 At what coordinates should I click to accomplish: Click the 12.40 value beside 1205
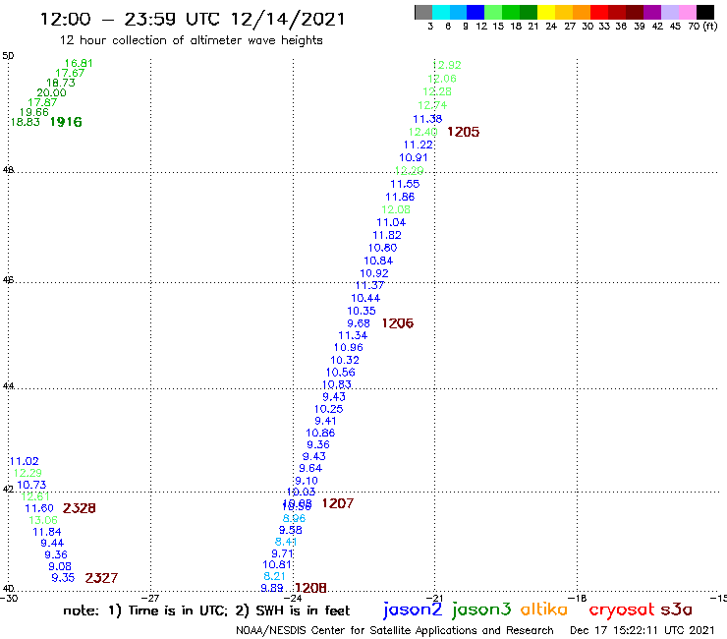[422, 133]
